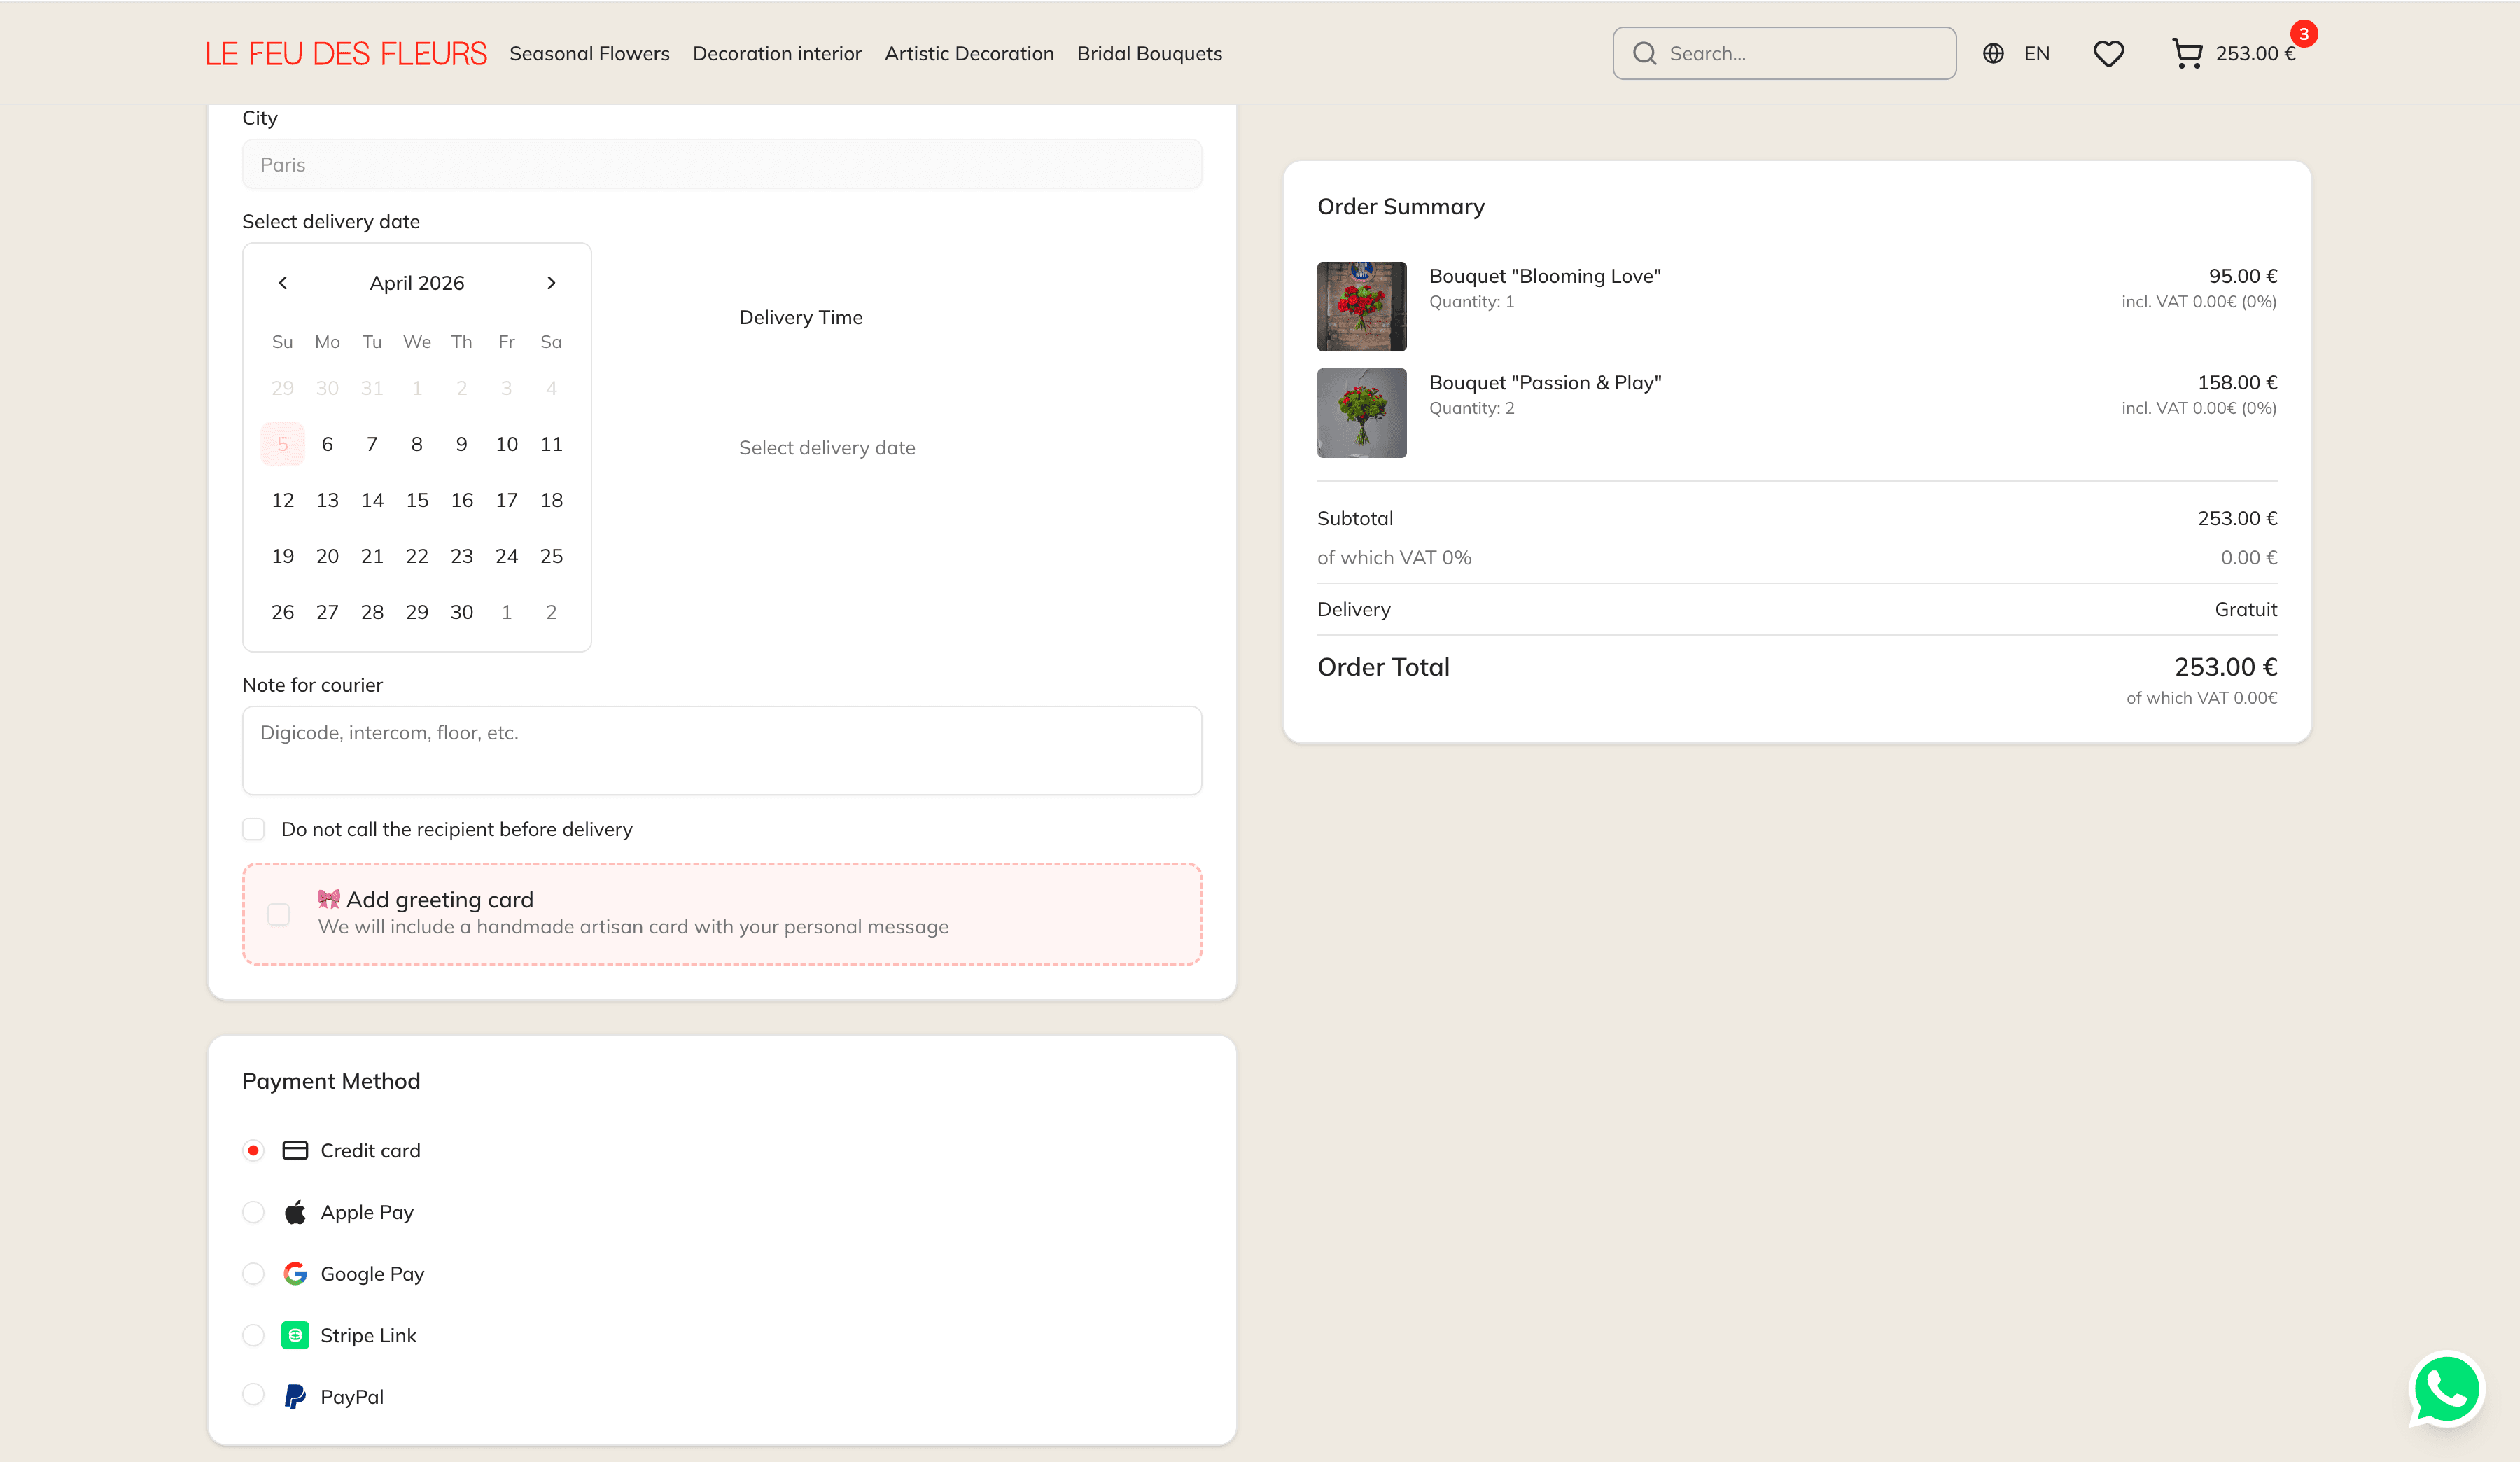Open Seasonal Flowers menu

pyautogui.click(x=589, y=54)
